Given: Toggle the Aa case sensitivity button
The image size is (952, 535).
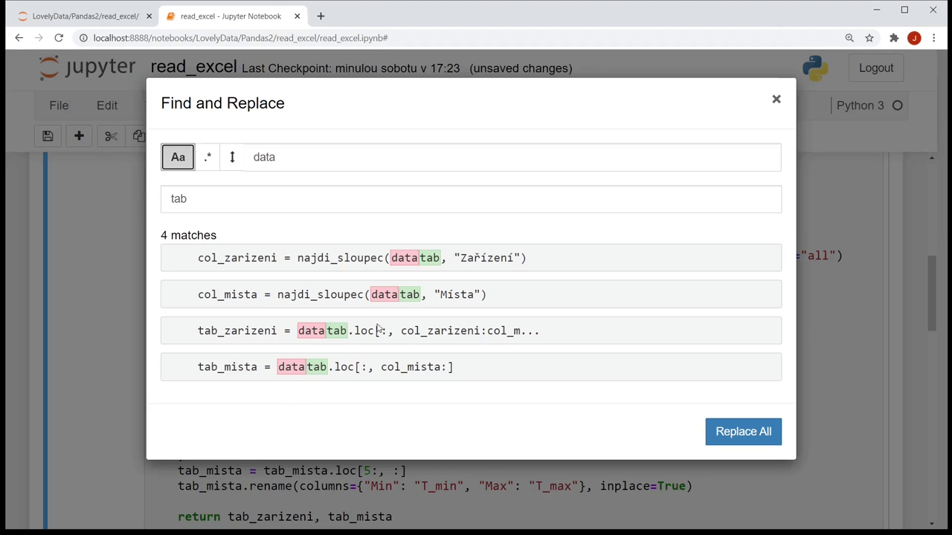Looking at the screenshot, I should [x=178, y=157].
